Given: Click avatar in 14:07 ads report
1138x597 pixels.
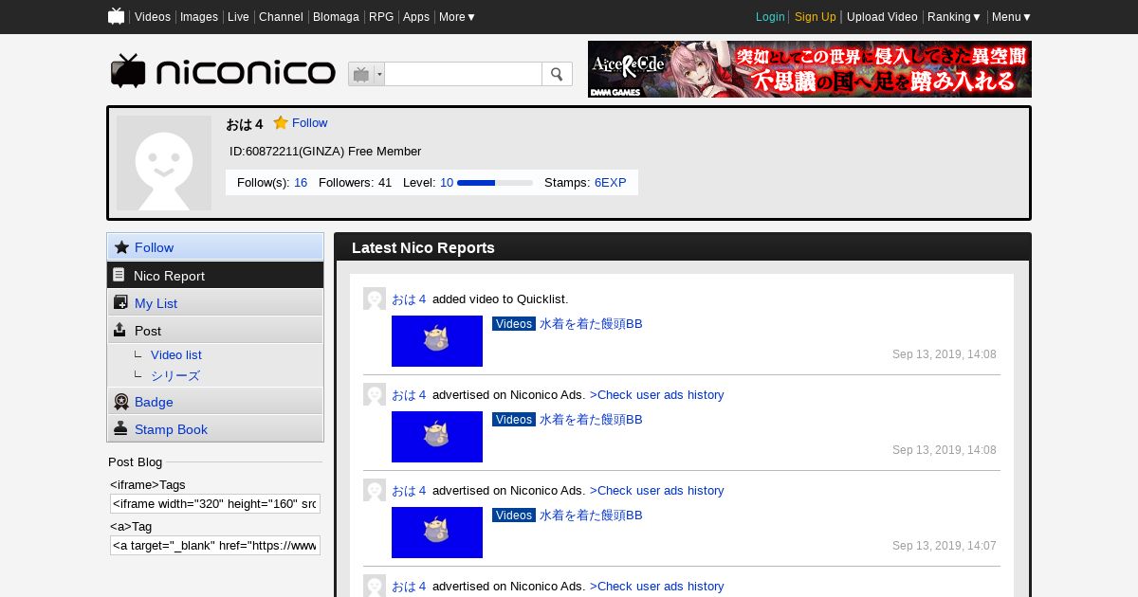Looking at the screenshot, I should click(x=375, y=490).
